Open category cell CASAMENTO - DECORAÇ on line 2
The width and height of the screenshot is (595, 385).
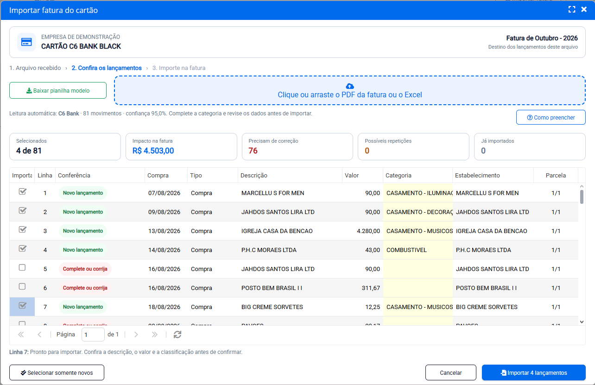pyautogui.click(x=418, y=212)
